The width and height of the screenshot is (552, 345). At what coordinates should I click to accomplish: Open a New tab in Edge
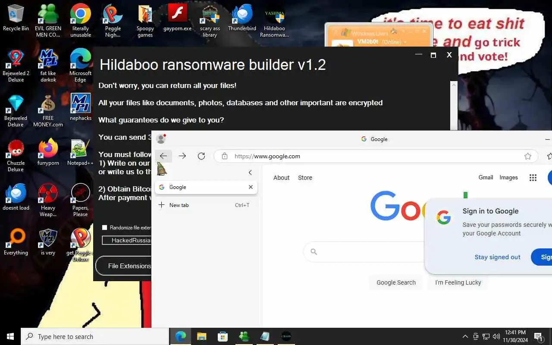[206, 205]
